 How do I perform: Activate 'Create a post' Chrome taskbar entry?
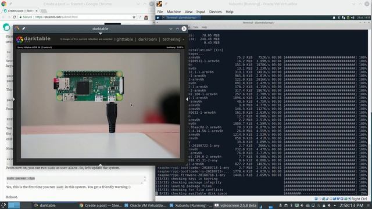click(x=101, y=206)
